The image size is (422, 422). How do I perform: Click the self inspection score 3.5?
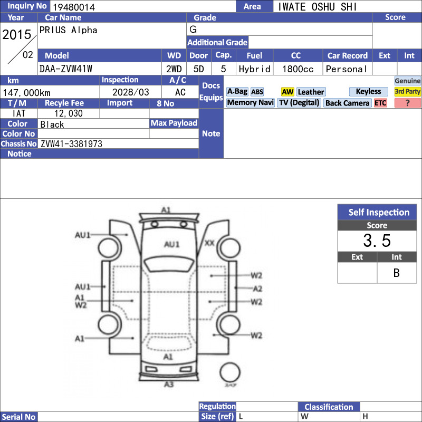click(377, 241)
